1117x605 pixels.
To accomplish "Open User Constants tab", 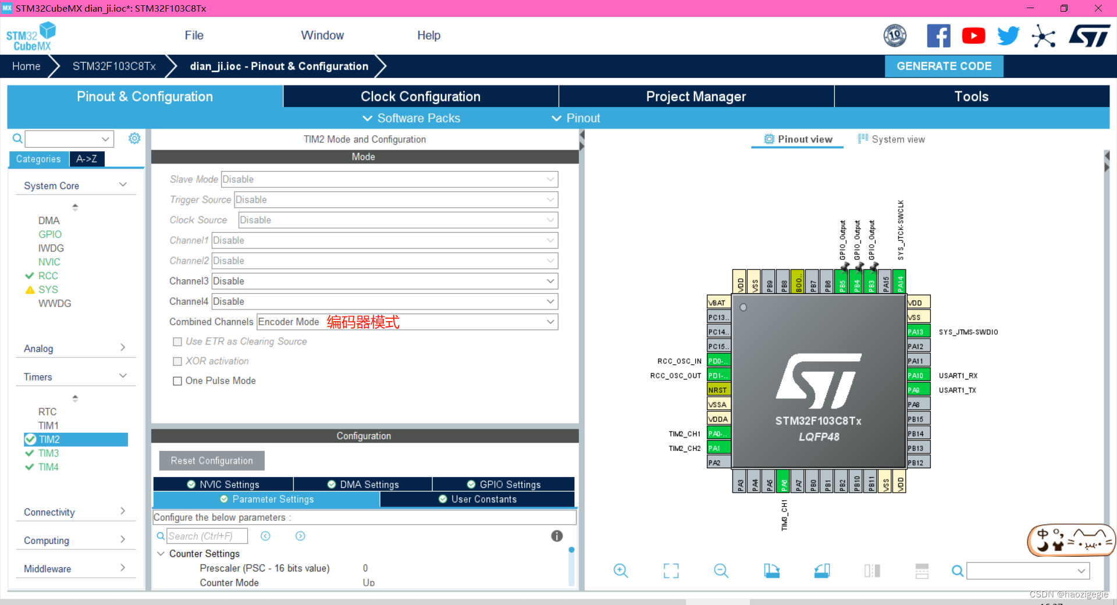I will pyautogui.click(x=478, y=499).
